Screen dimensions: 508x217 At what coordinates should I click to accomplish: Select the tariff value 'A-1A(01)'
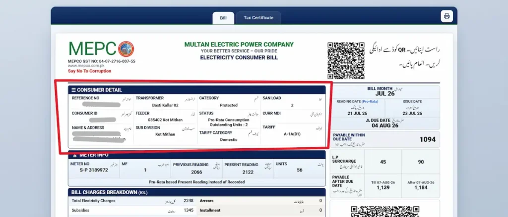click(x=292, y=134)
